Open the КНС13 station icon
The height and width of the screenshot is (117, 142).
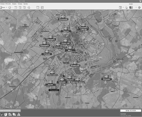52,72
